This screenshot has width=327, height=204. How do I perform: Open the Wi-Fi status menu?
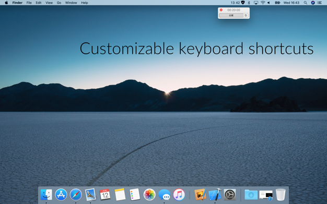(x=263, y=3)
